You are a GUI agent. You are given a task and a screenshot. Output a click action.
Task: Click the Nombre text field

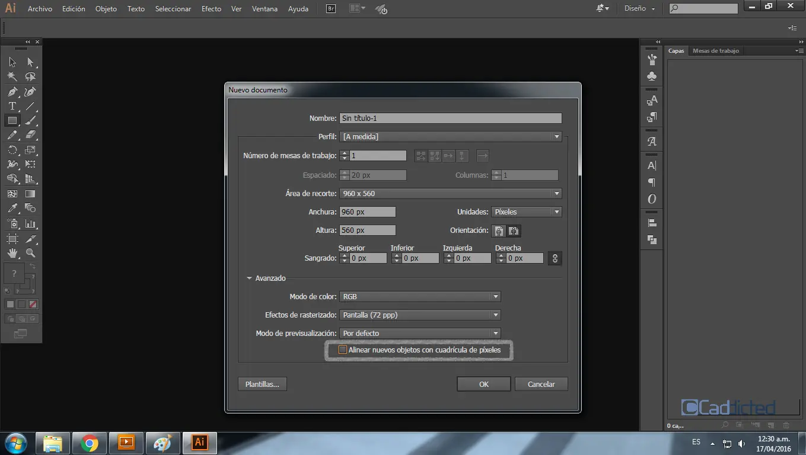click(x=451, y=118)
